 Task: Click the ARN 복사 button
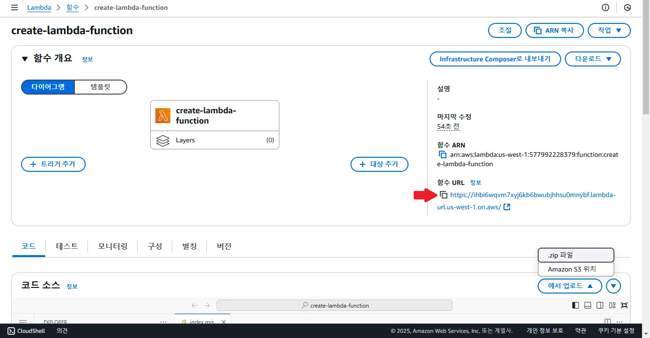pyautogui.click(x=555, y=30)
